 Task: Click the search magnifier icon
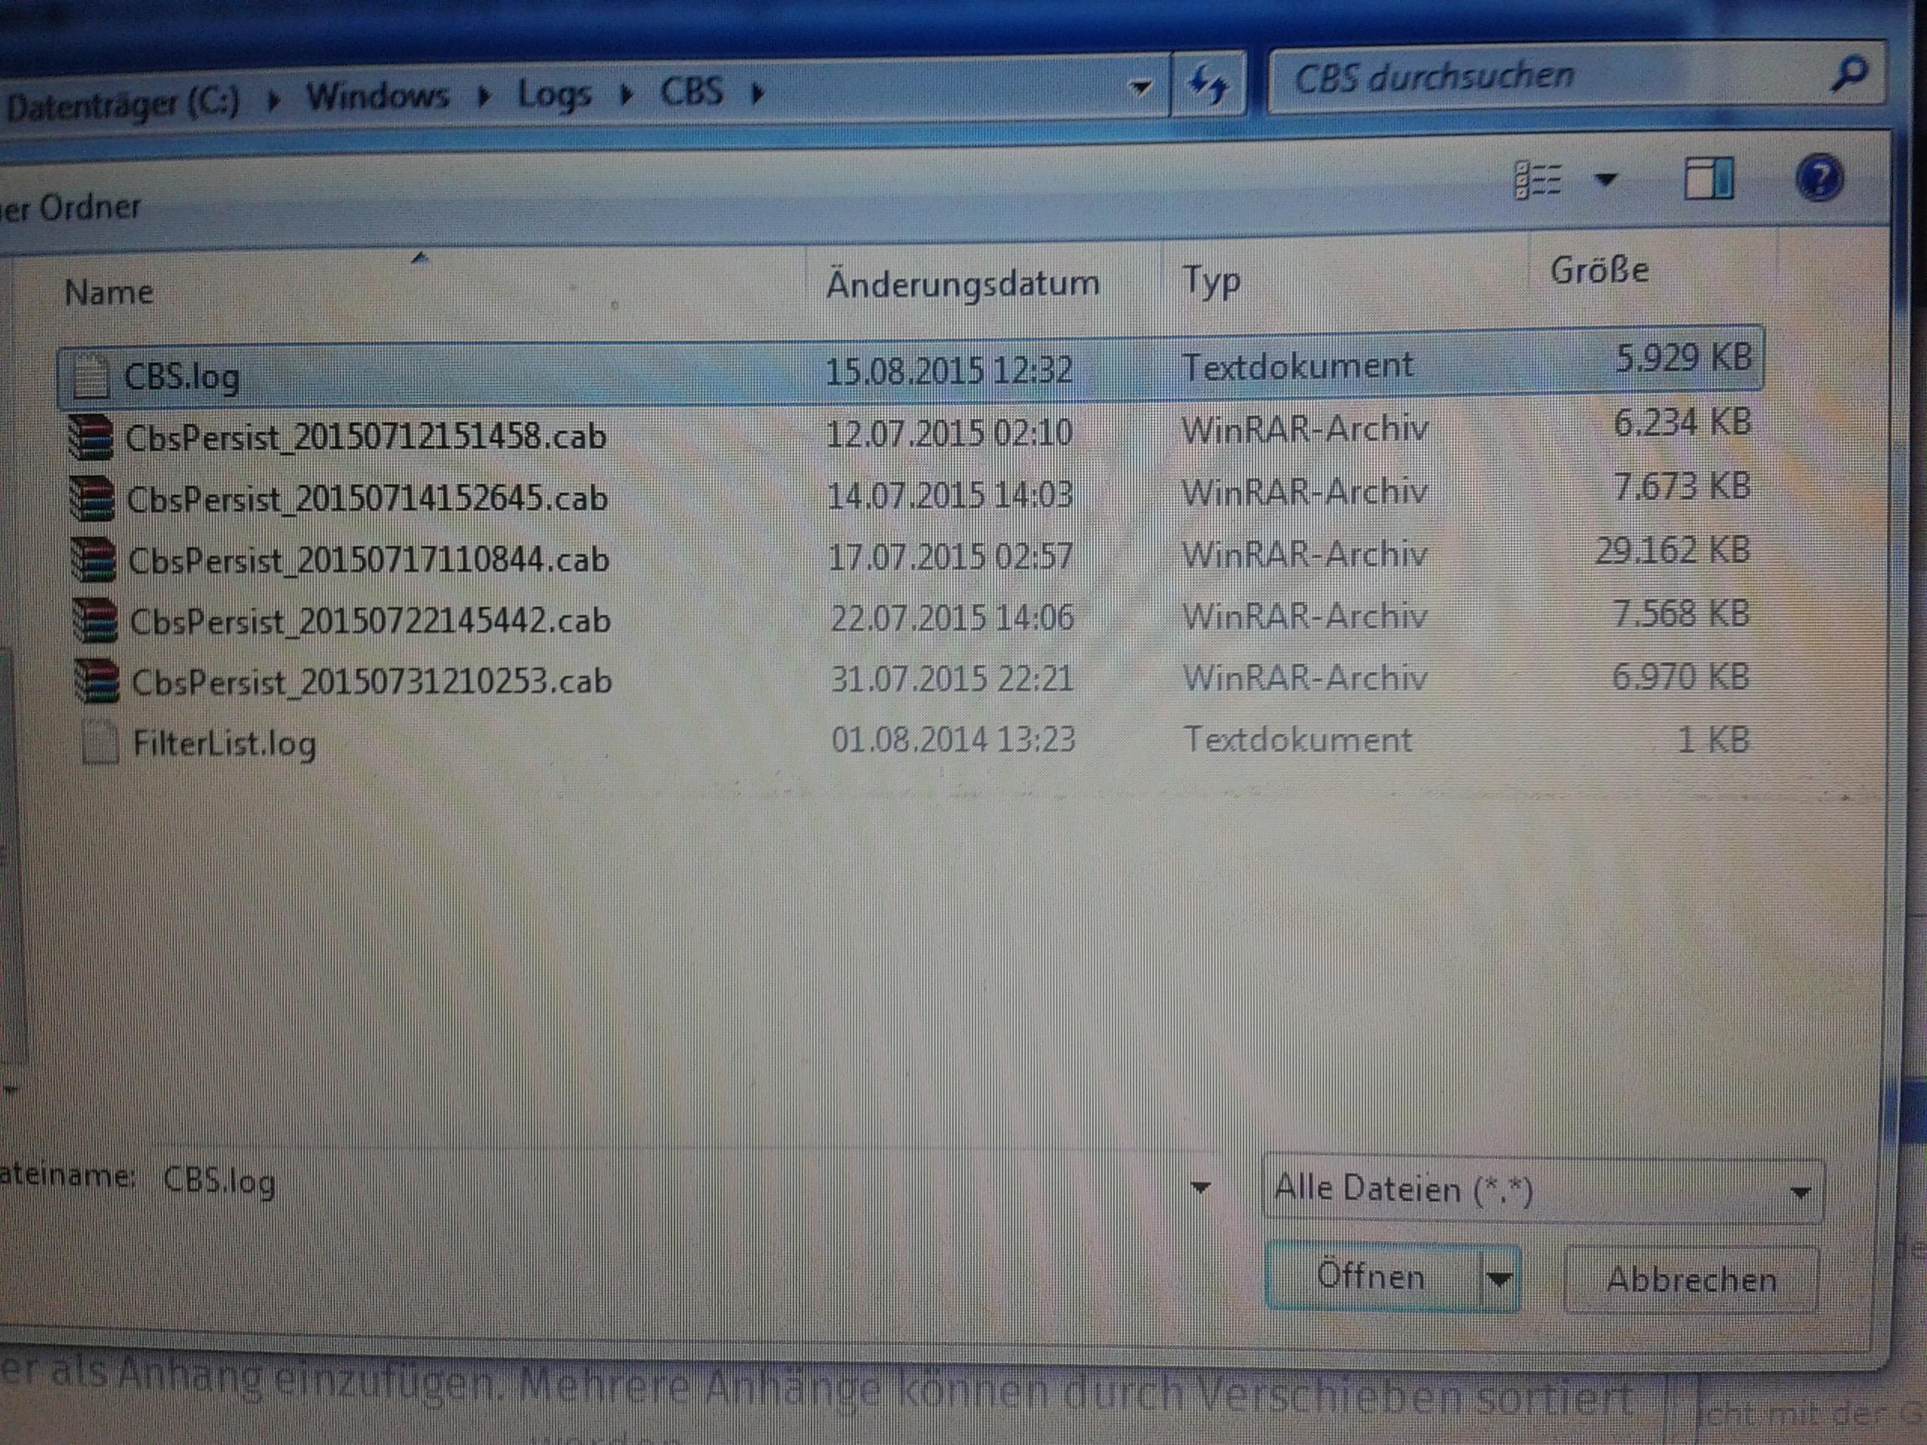coord(1847,75)
